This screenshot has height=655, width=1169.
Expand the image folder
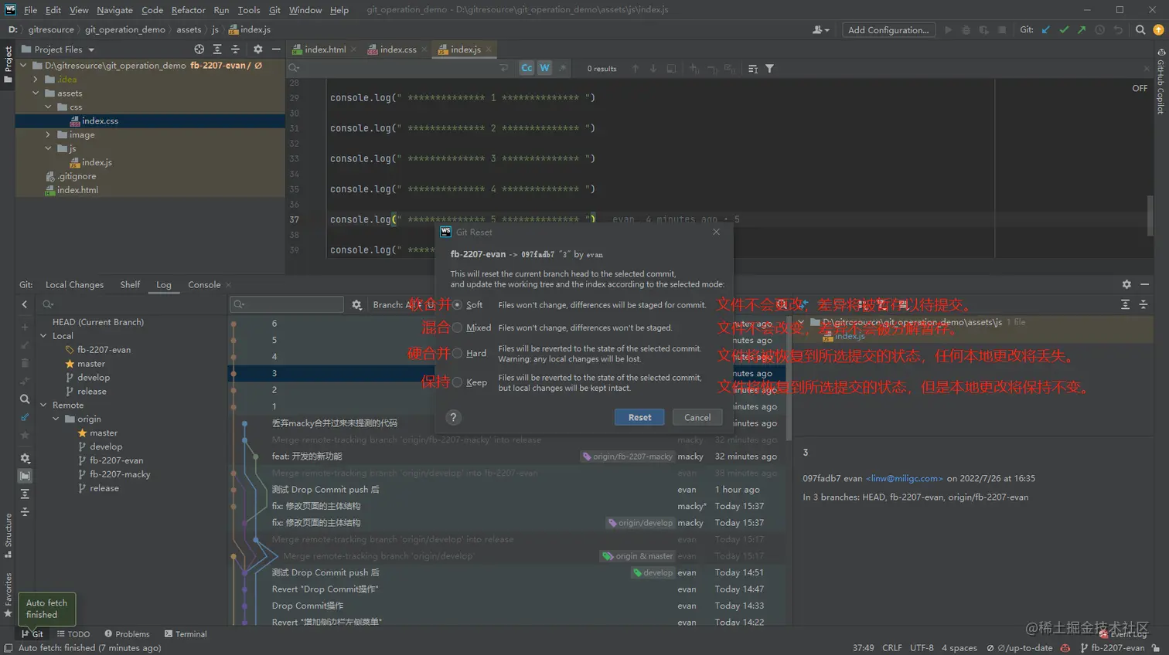pyautogui.click(x=48, y=134)
